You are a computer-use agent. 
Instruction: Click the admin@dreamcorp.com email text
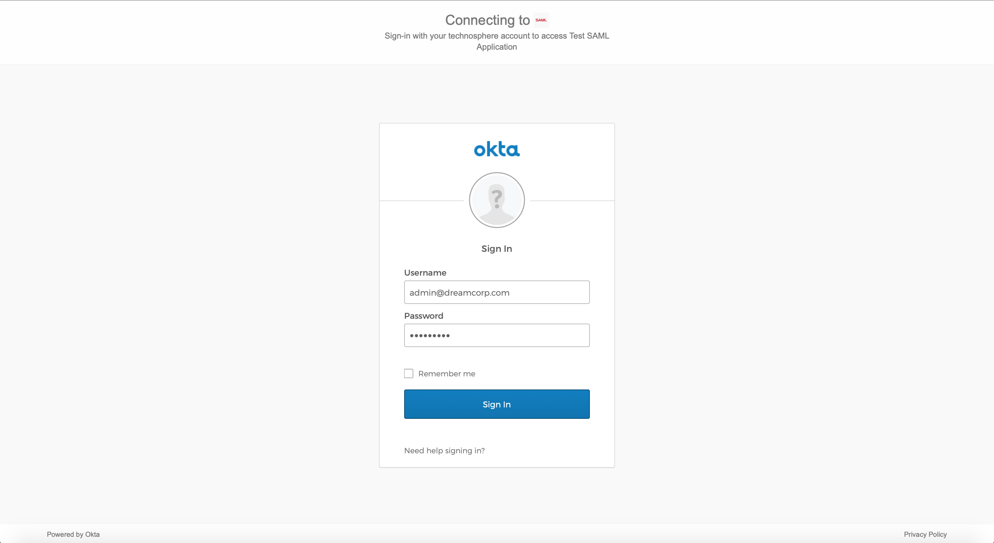[x=459, y=293]
